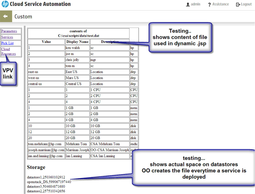Select the 'Central US' cell
This screenshot has height=194, width=255.
tap(77, 84)
